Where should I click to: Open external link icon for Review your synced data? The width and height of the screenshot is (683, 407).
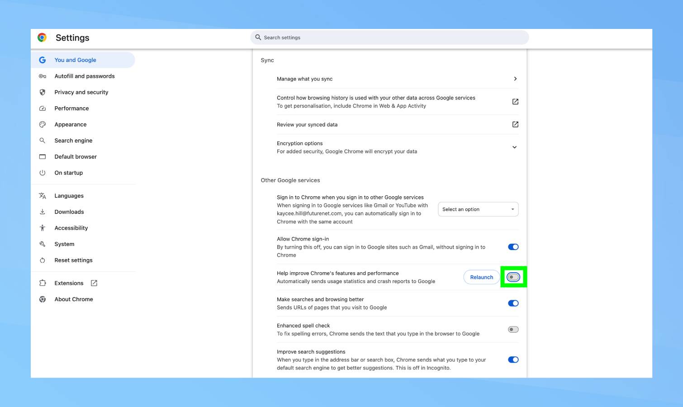click(x=515, y=124)
